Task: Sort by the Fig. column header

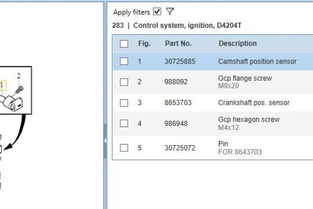Action: pyautogui.click(x=144, y=44)
